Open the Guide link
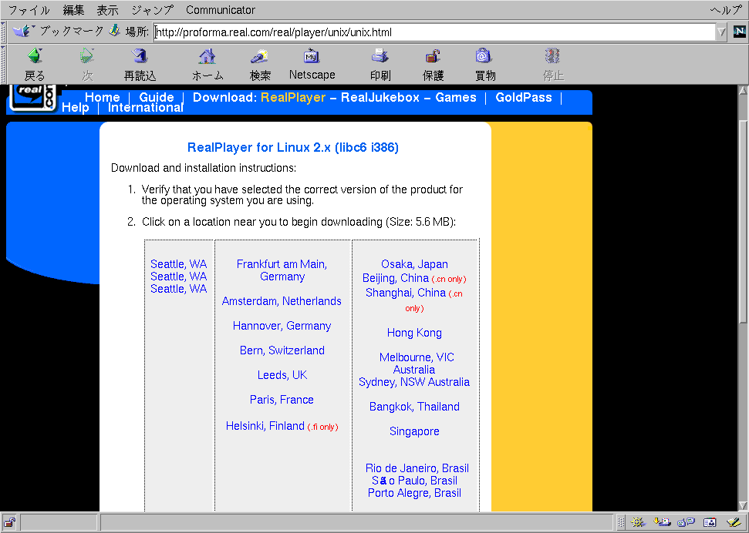Image resolution: width=749 pixels, height=533 pixels. (156, 97)
